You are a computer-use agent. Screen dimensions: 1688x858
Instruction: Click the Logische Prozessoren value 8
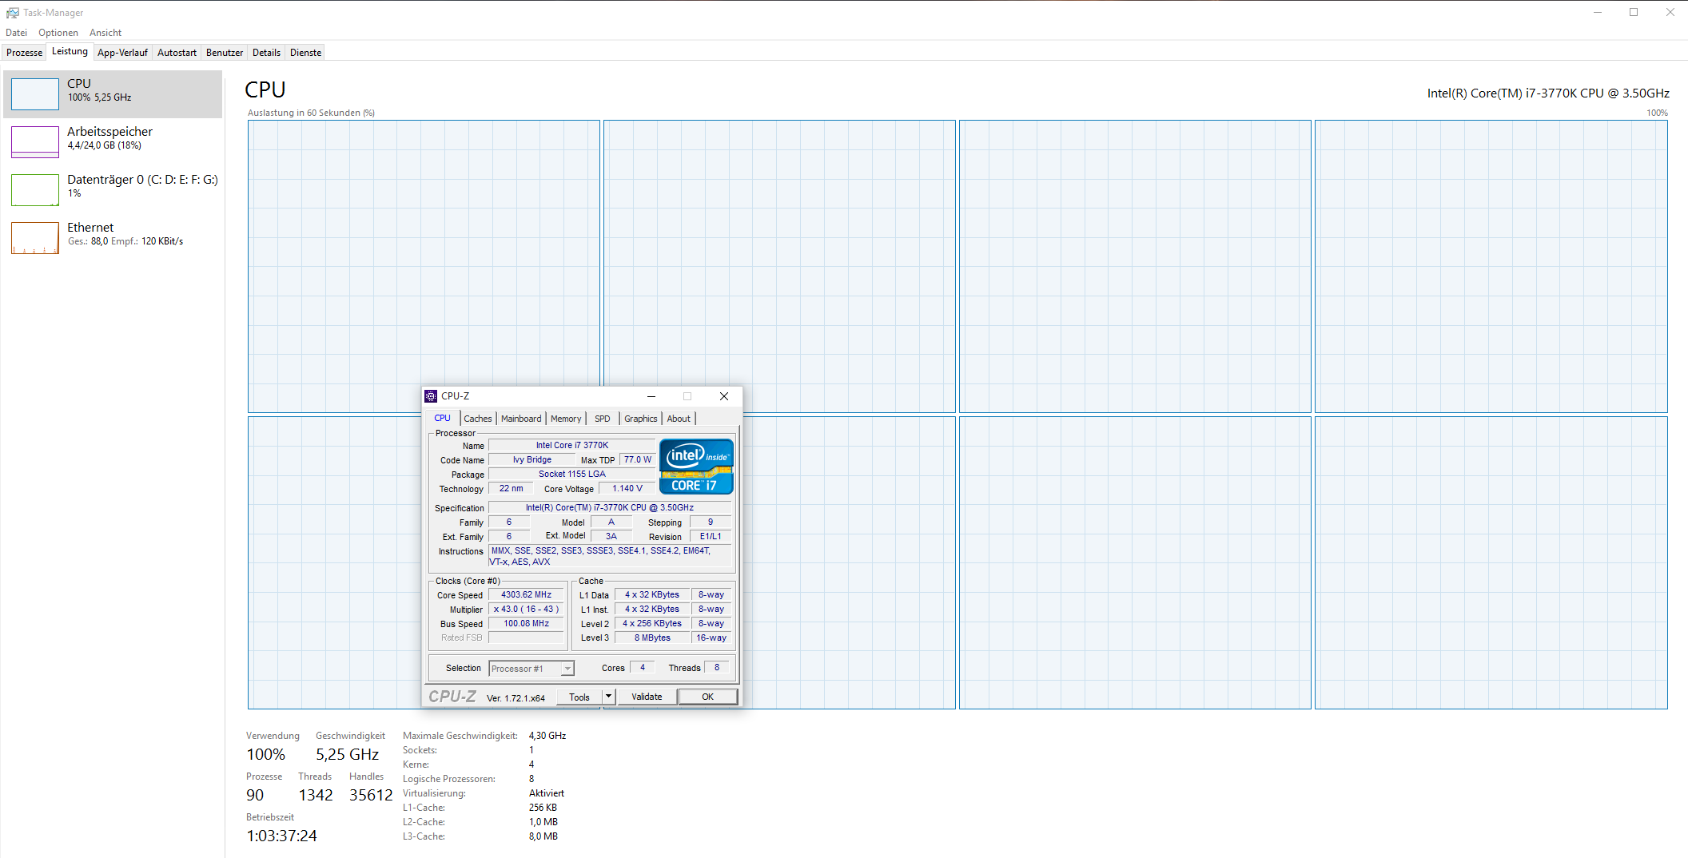coord(531,779)
